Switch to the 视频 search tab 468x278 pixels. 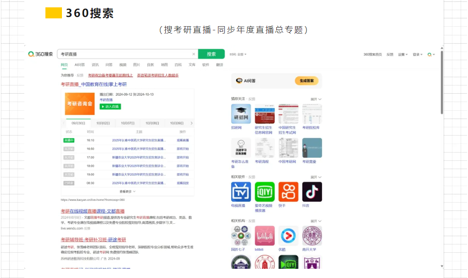(x=123, y=65)
